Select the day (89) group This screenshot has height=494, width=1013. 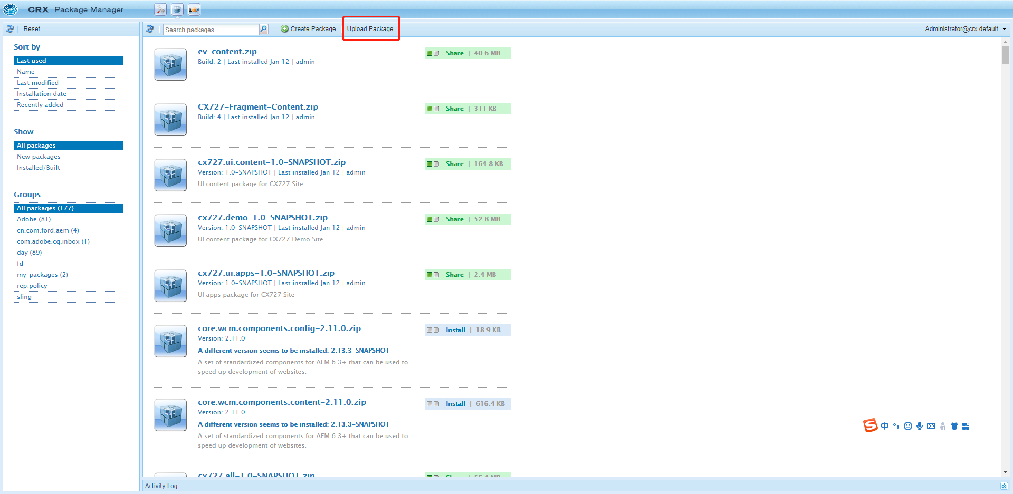coord(69,253)
